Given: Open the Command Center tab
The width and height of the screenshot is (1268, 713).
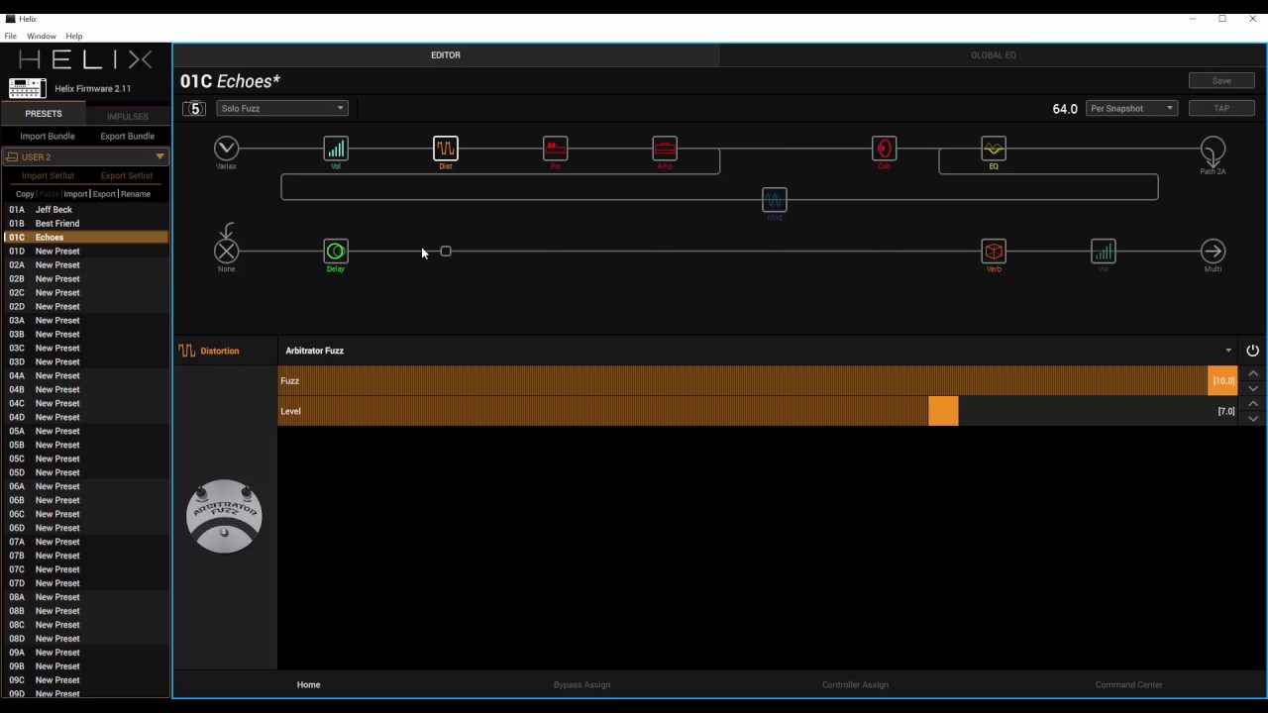Looking at the screenshot, I should point(1129,684).
